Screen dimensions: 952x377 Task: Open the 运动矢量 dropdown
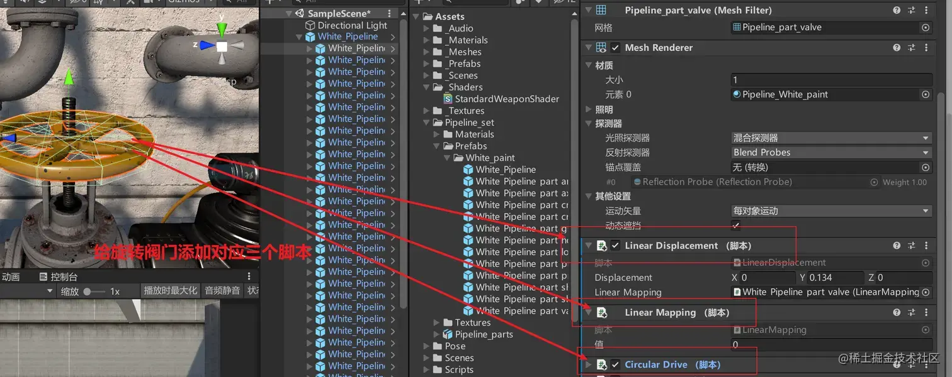tap(831, 211)
